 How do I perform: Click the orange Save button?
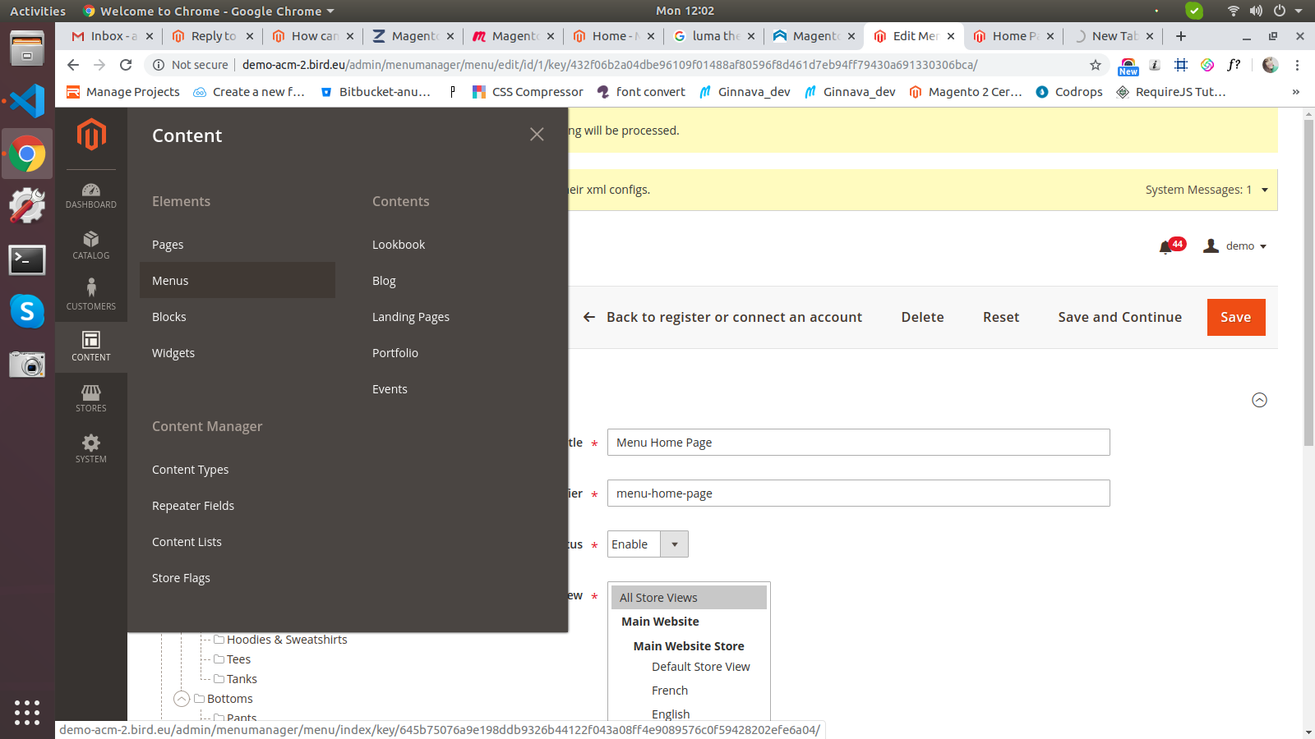click(x=1235, y=317)
